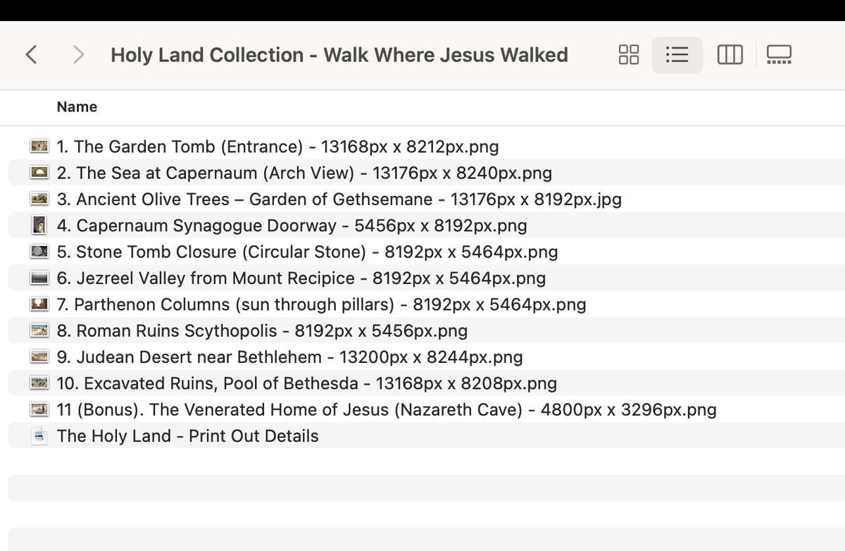Go back with the left chevron
Screen dimensions: 845x551
(x=31, y=54)
